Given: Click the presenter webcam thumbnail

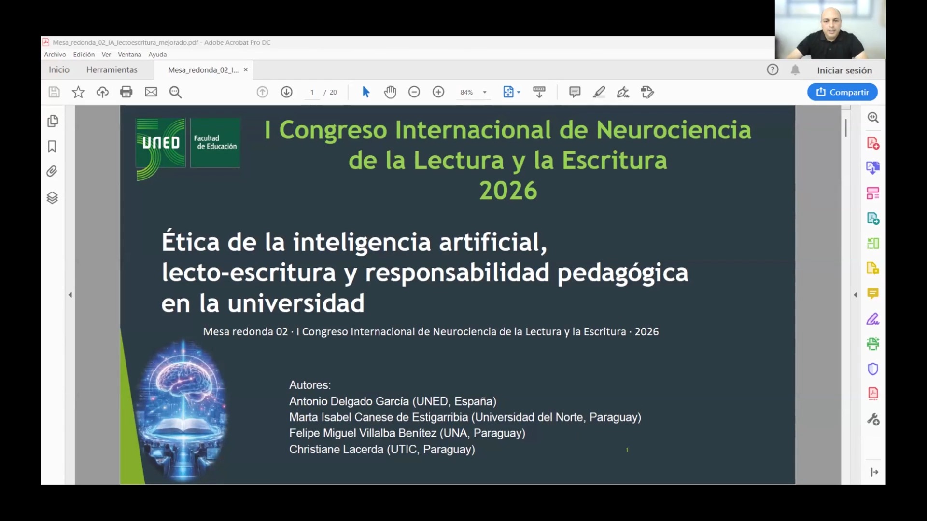Looking at the screenshot, I should pos(830,29).
